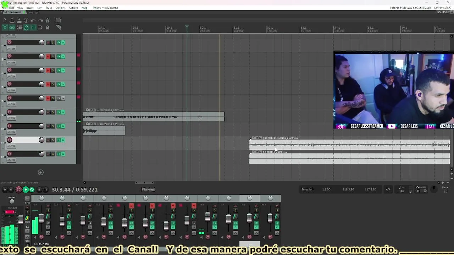Image resolution: width=454 pixels, height=255 pixels.
Task: Click the add new track plus icon
Action: (x=40, y=172)
